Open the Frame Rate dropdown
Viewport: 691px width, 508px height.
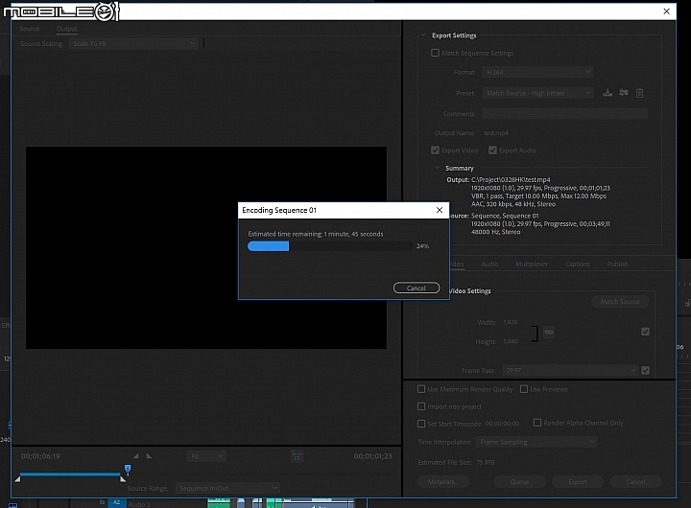pos(571,371)
